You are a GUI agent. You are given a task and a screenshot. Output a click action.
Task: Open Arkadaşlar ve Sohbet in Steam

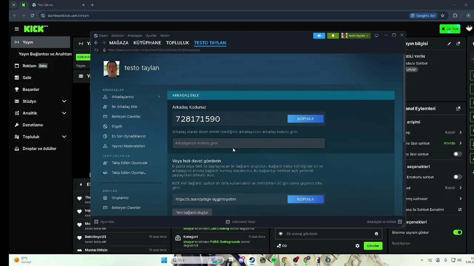[x=384, y=222]
